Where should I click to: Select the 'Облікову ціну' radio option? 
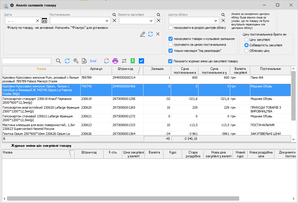click(x=246, y=51)
